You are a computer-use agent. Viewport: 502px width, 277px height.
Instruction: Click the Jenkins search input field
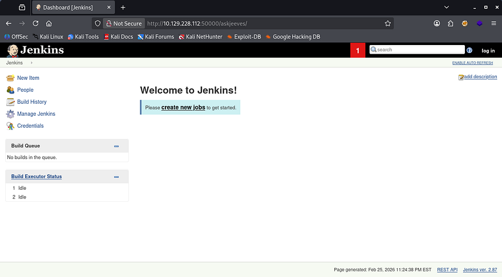420,50
